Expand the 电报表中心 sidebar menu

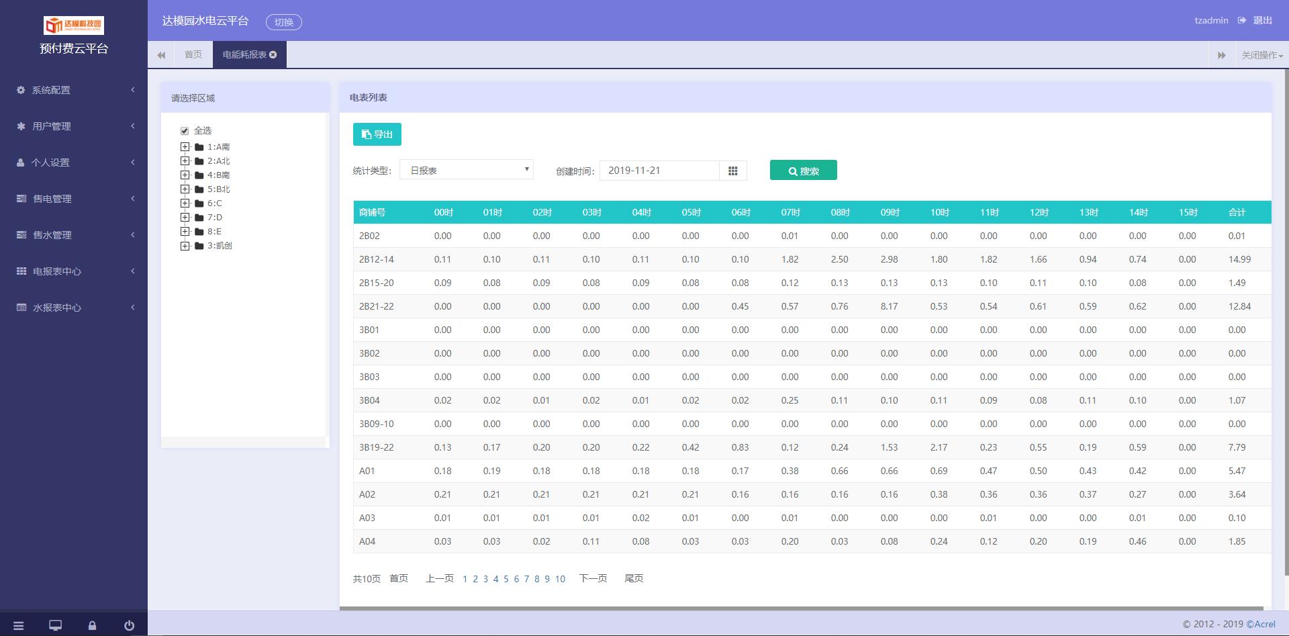tap(74, 271)
